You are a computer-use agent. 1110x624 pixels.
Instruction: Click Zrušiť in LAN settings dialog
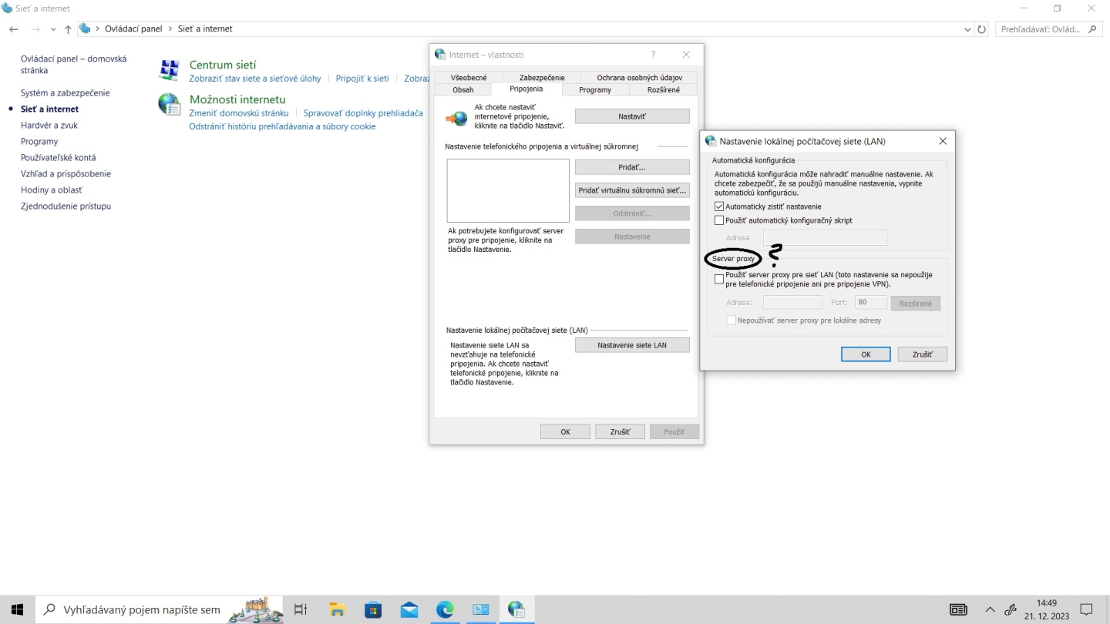coord(923,354)
